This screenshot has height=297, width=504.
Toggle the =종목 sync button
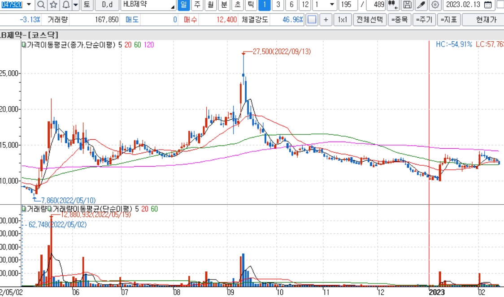click(x=399, y=20)
